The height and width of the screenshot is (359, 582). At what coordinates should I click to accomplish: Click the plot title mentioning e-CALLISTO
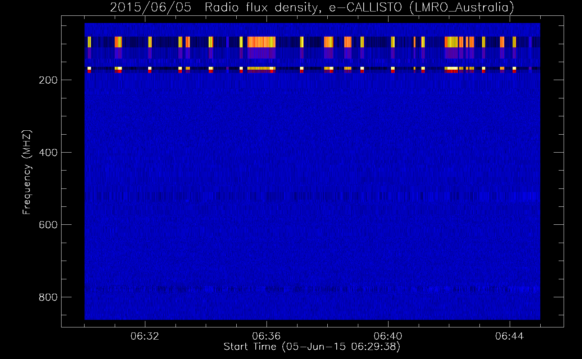tap(312, 7)
